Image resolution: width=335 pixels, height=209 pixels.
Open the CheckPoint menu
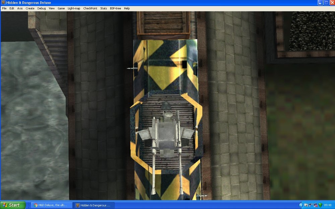90,8
